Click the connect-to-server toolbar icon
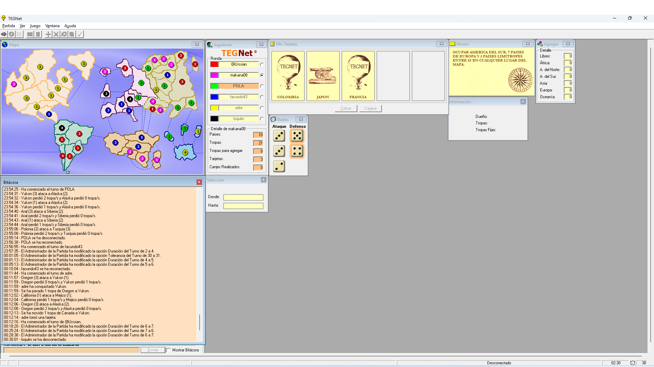Viewport: 654px width, 367px height. 4,34
